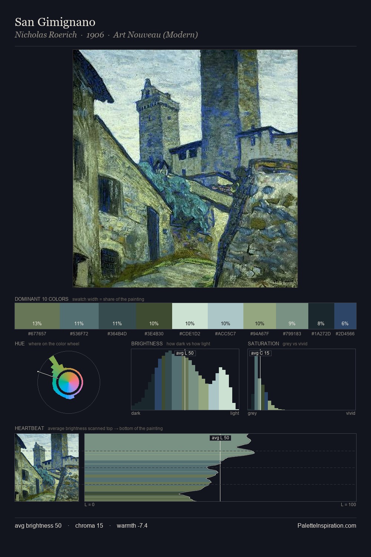
Task: Click the saturation histogram chart
Action: click(302, 380)
